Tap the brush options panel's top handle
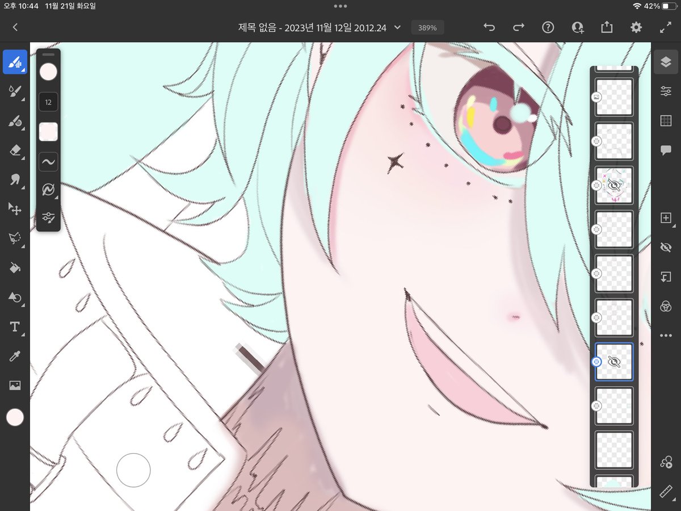 (x=48, y=55)
